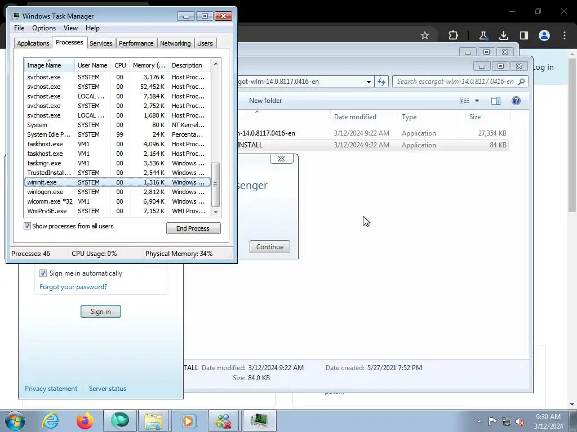The width and height of the screenshot is (577, 432).
Task: Click Continue in the Messenger dialog
Action: [x=270, y=247]
